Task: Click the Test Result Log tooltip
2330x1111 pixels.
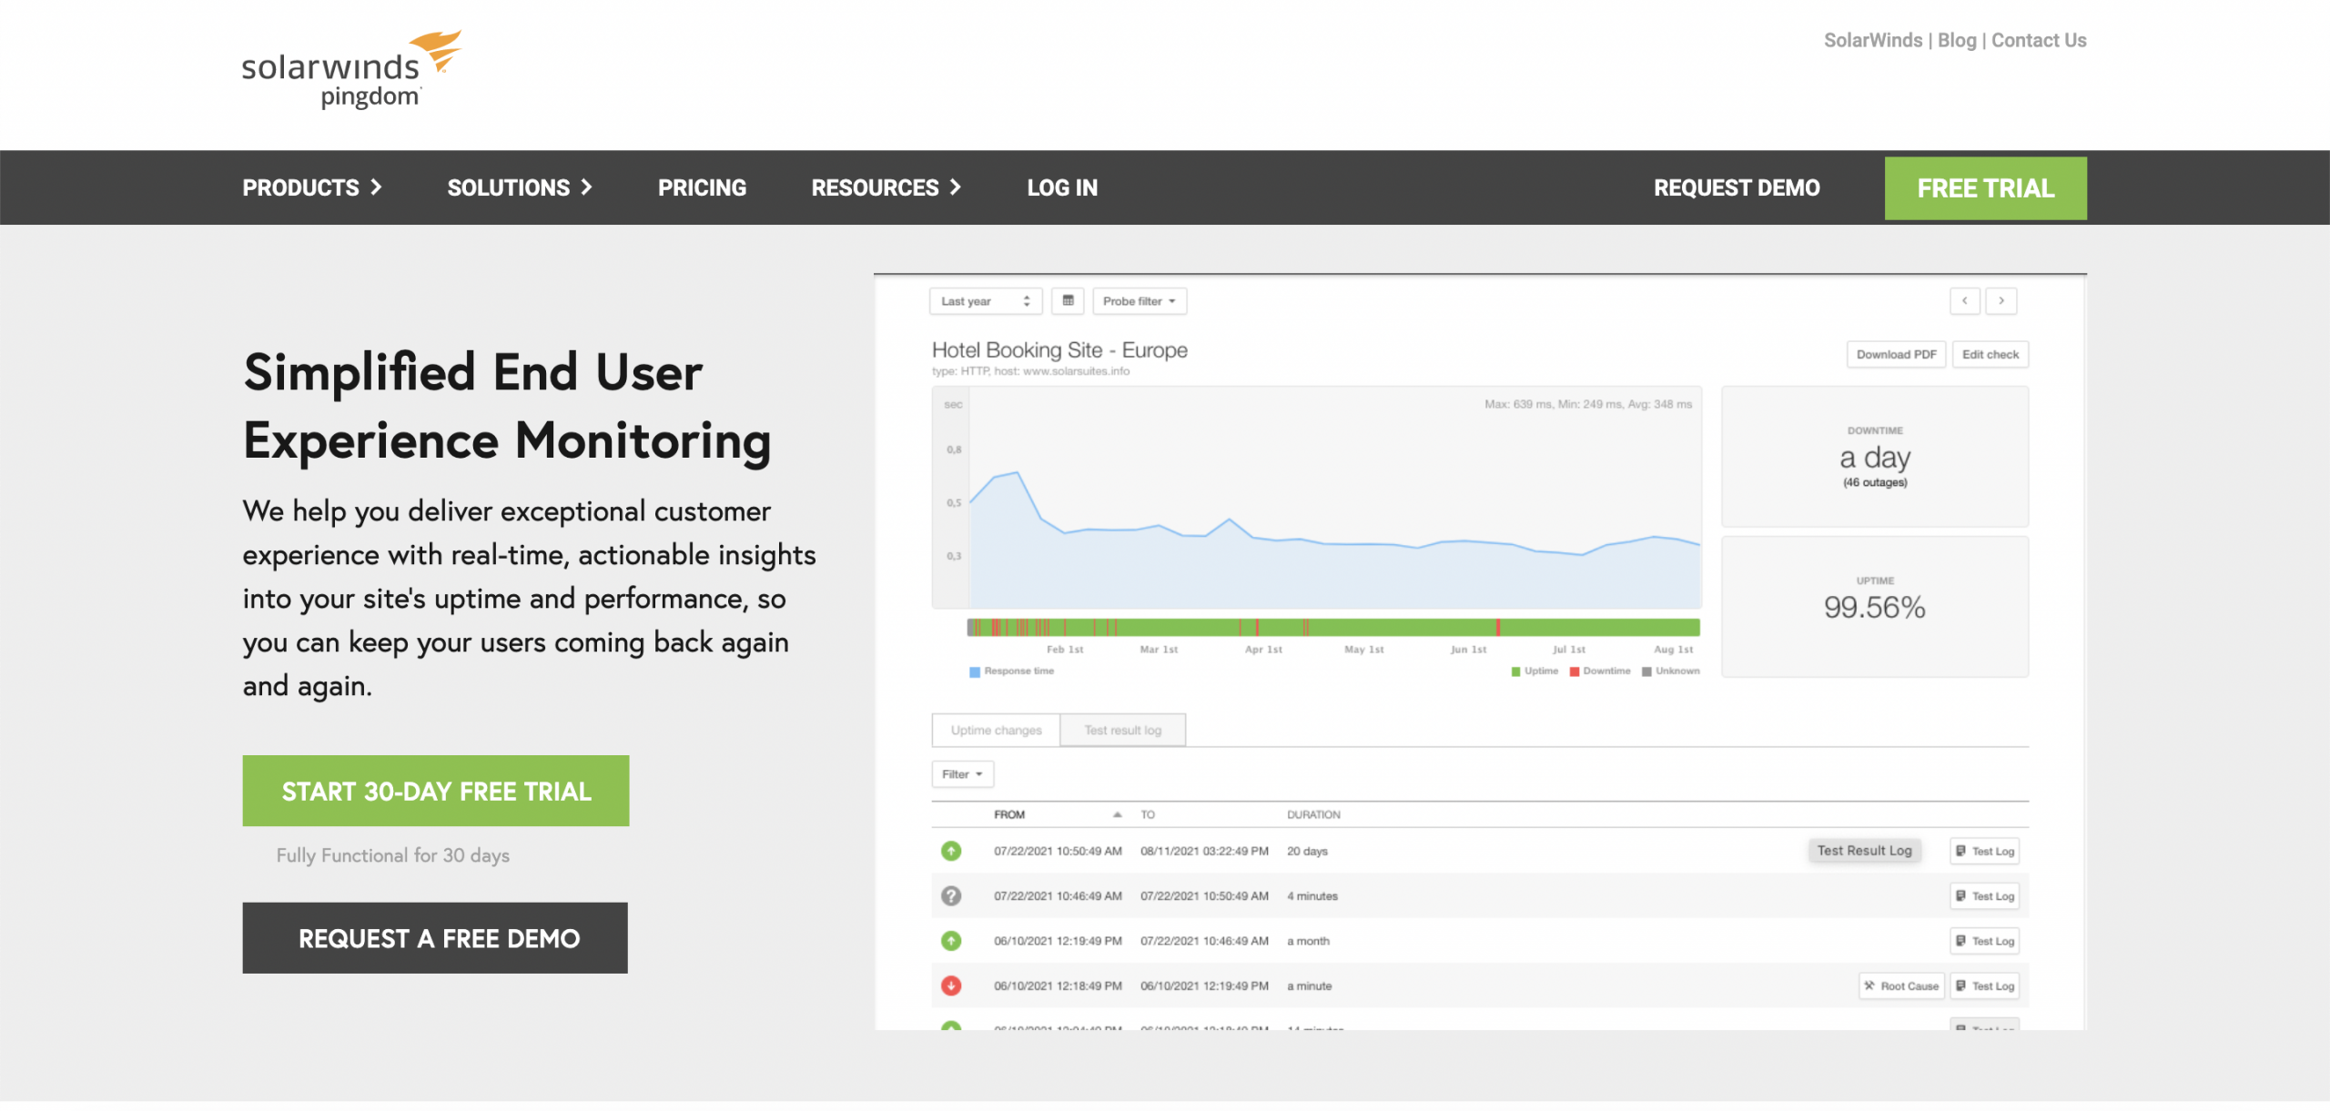Action: tap(1864, 851)
